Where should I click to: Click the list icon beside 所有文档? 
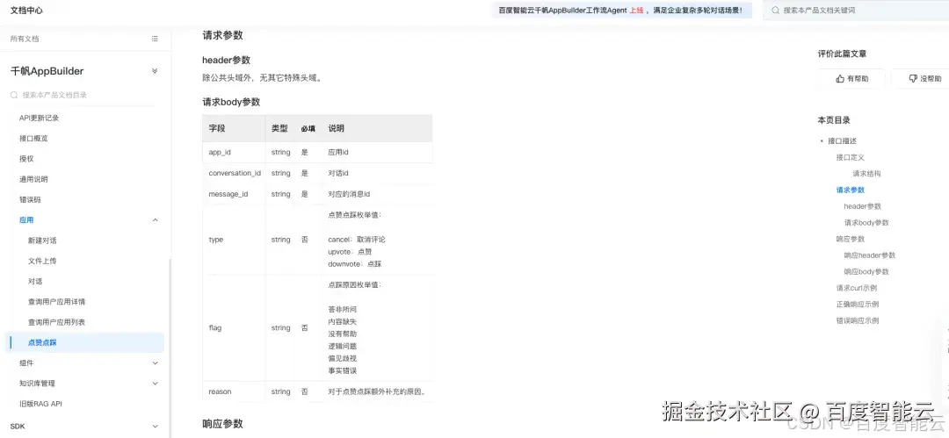coord(155,39)
